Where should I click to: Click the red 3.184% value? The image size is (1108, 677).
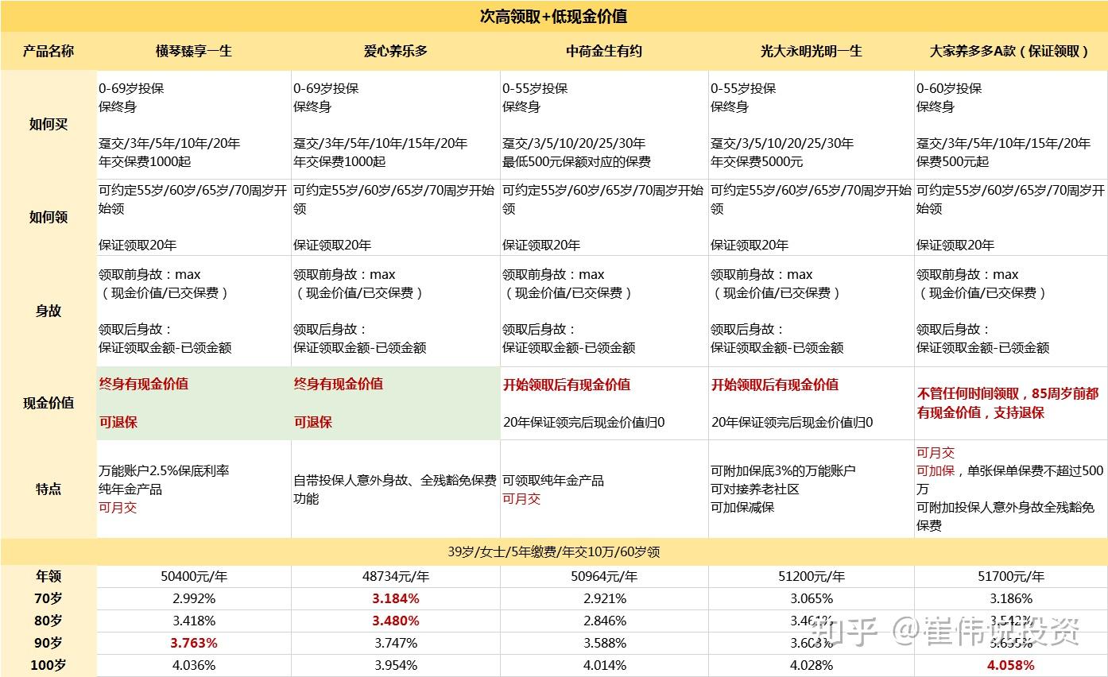(x=396, y=598)
